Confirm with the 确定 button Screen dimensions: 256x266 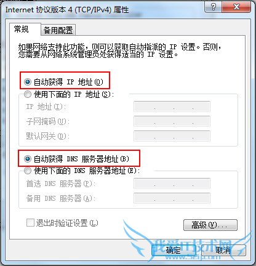173,250
